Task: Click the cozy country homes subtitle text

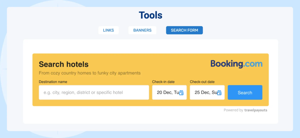Action: click(90, 73)
